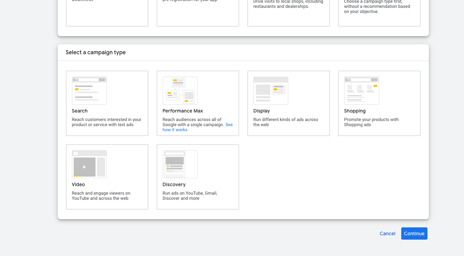Choose the Display campaign illustration

coord(271,91)
